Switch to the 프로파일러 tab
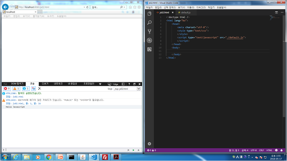The height and width of the screenshot is (161, 287). [x=89, y=84]
